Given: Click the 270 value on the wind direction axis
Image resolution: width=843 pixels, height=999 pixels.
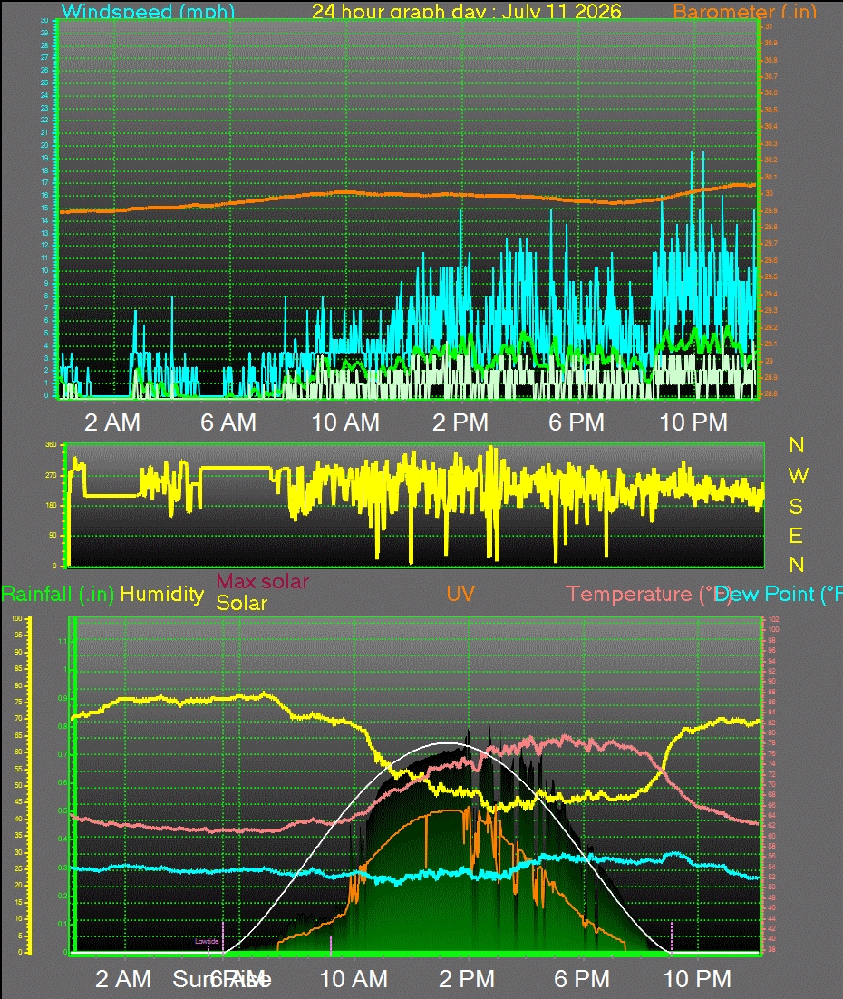Looking at the screenshot, I should [x=51, y=475].
